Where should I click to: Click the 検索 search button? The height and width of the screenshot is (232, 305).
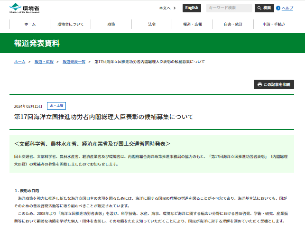coord(264,8)
